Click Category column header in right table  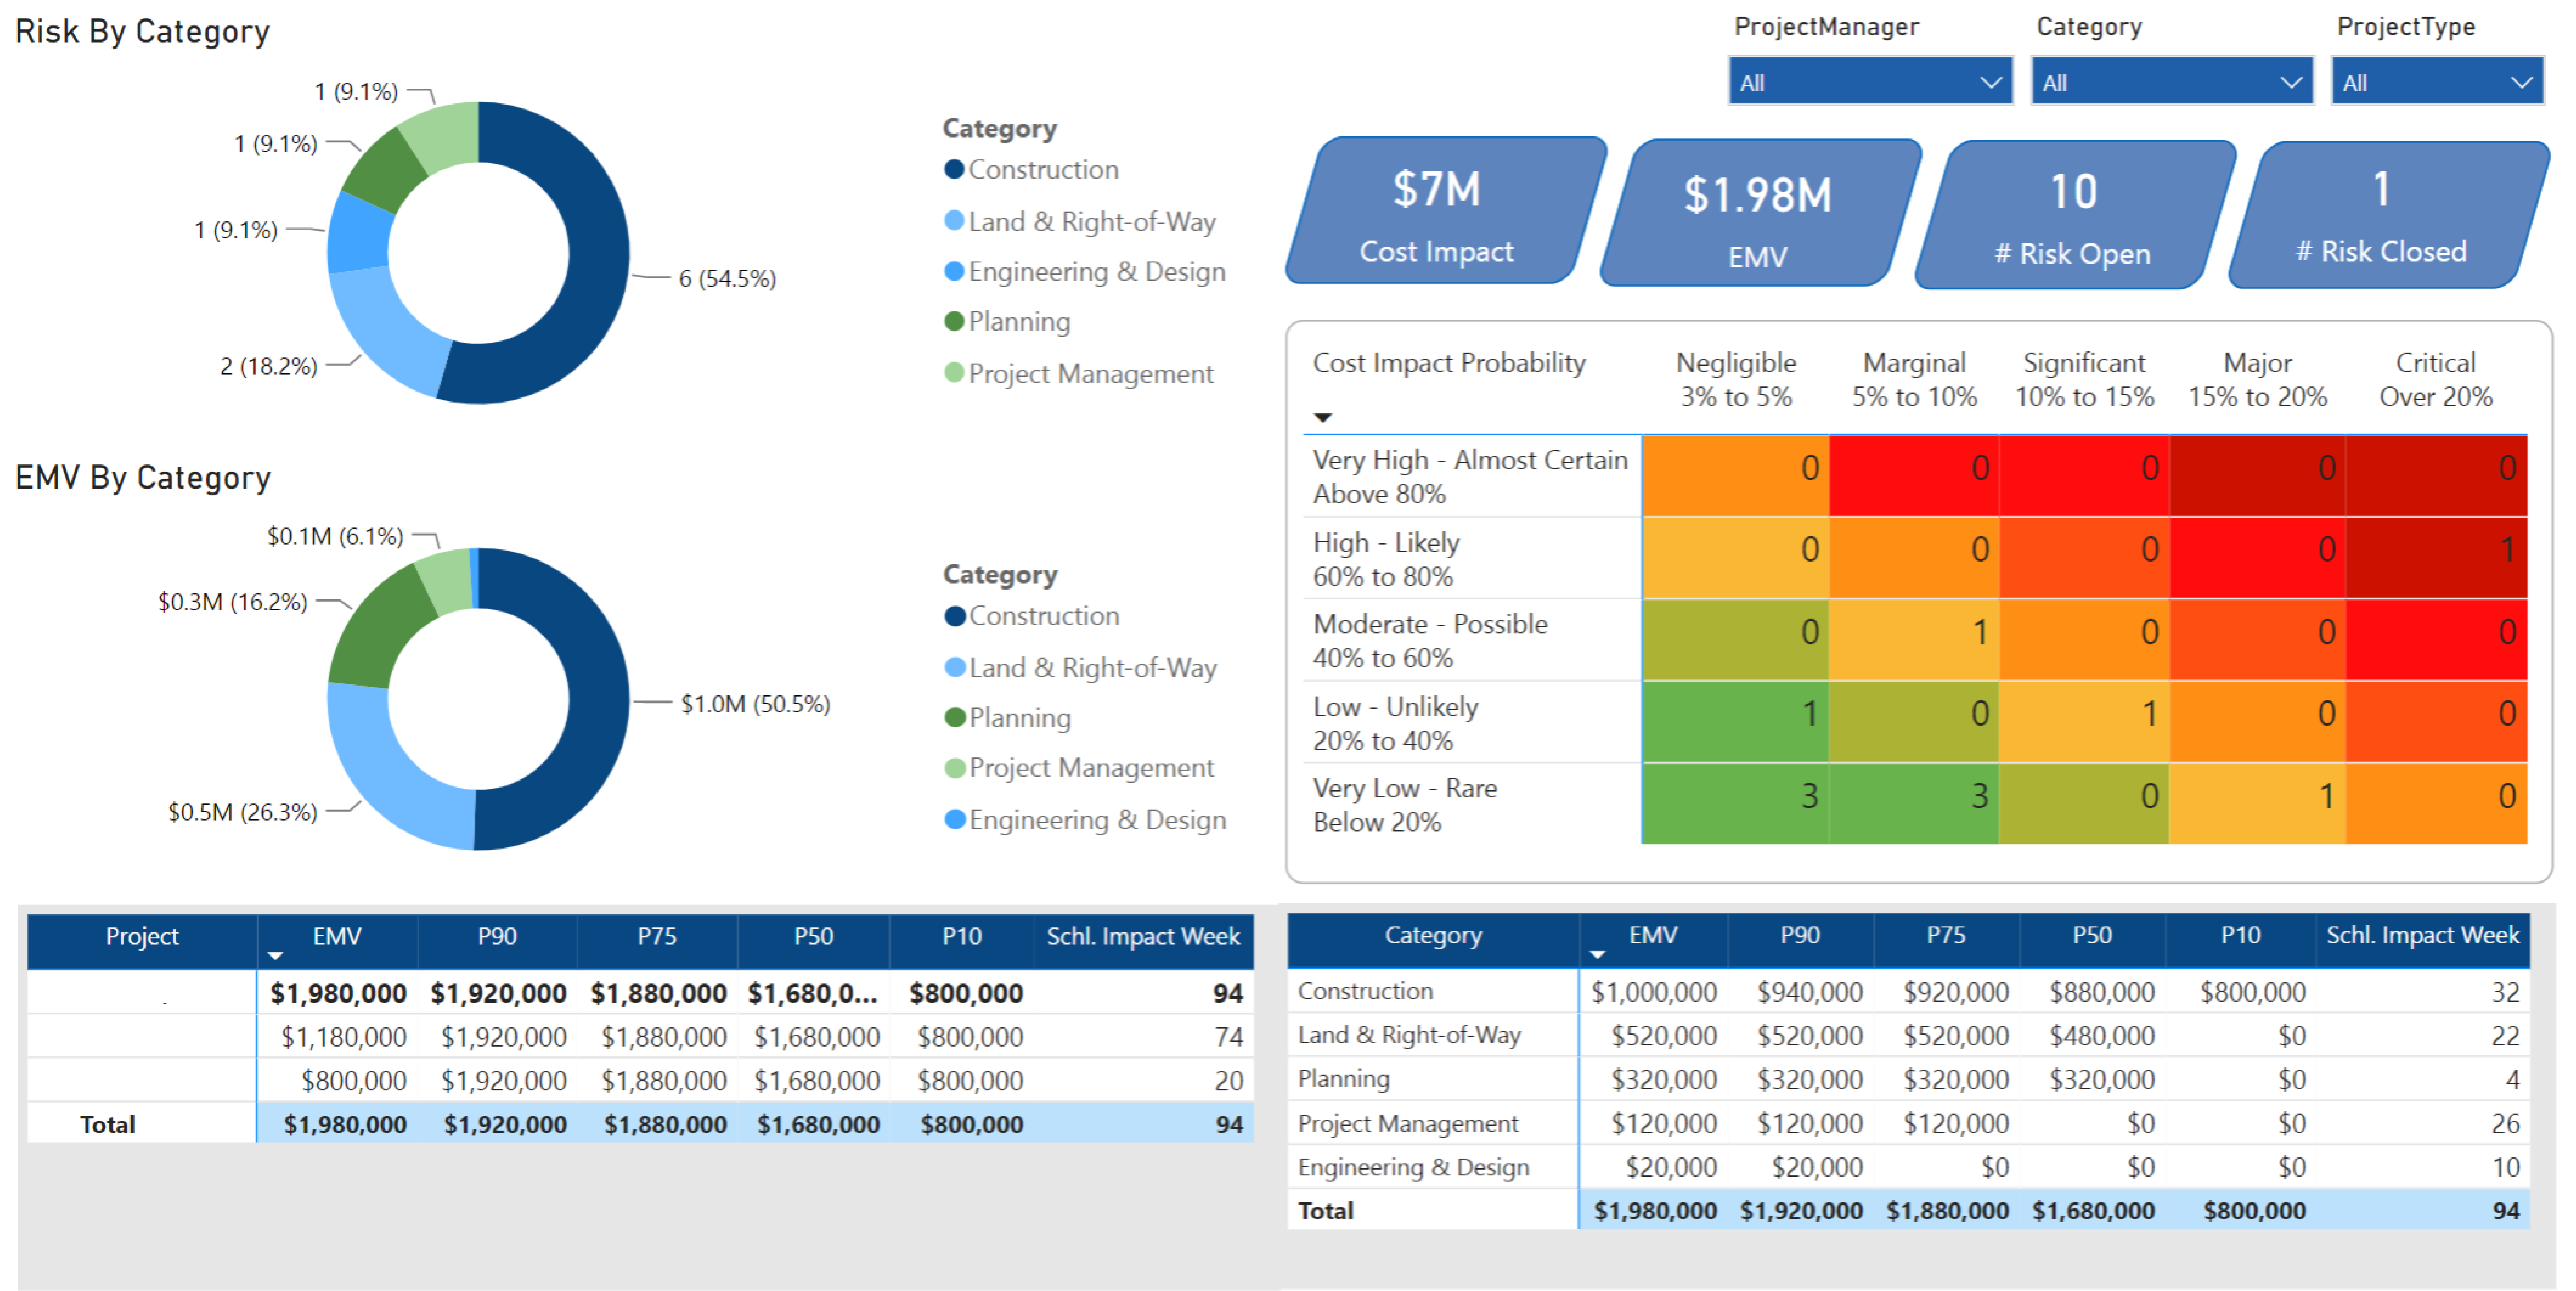coord(1433,936)
